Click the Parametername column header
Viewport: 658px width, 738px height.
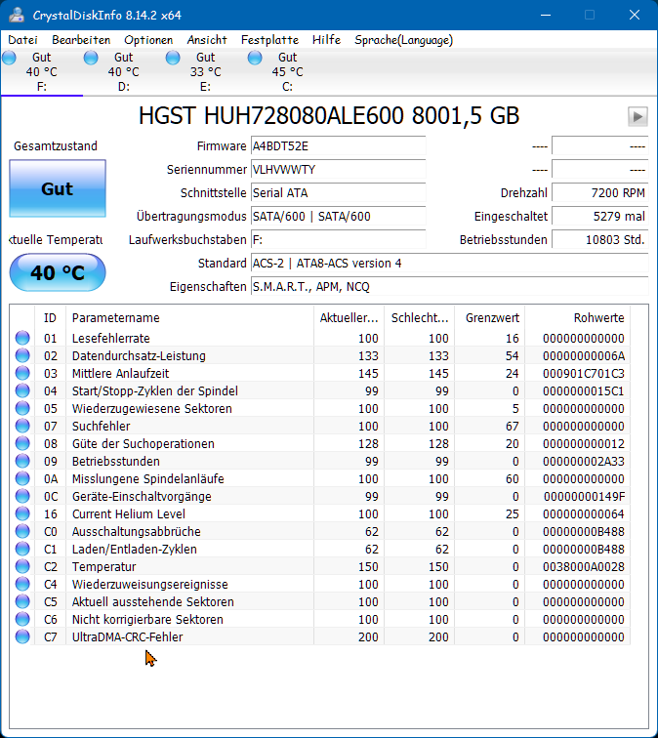click(x=189, y=318)
